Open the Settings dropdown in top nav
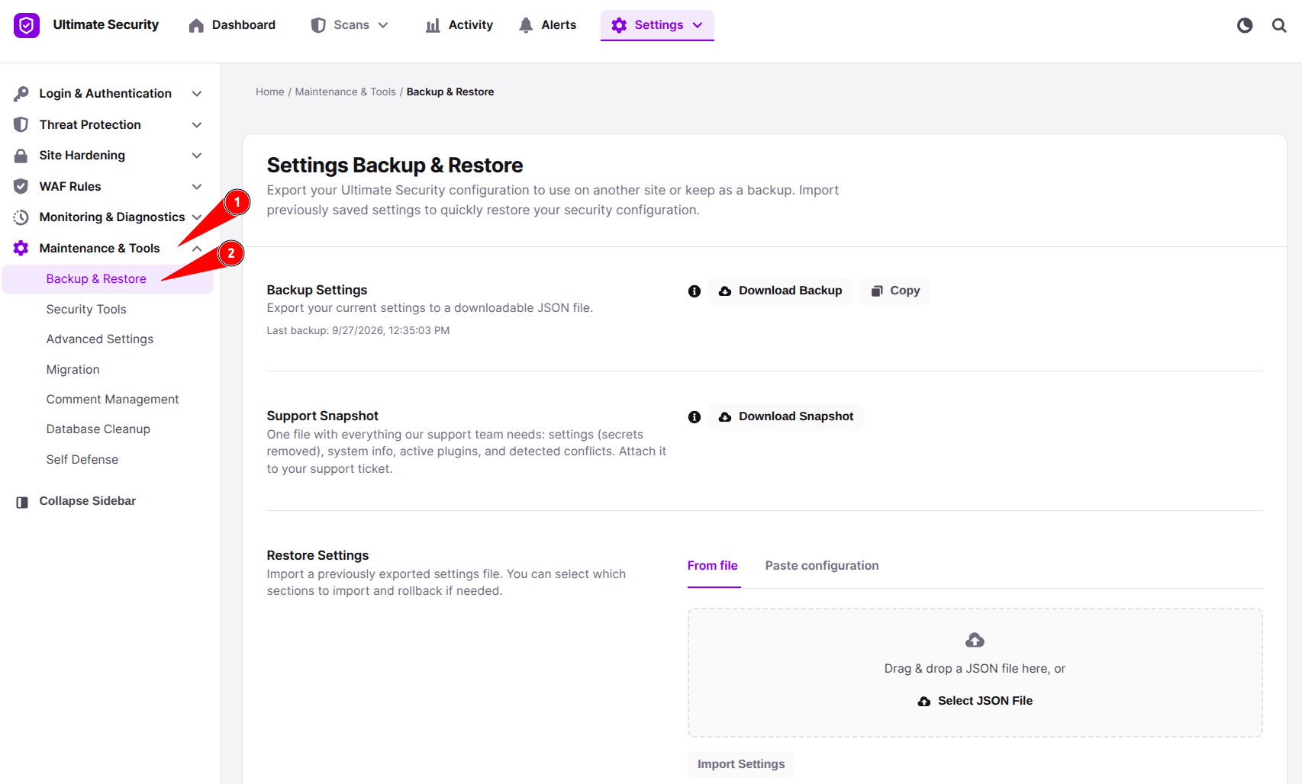Screen dimensions: 1302x784 pyautogui.click(x=657, y=25)
